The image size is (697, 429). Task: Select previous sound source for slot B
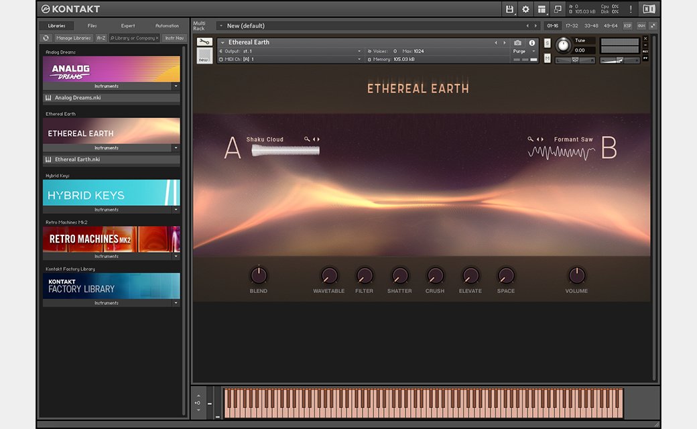pyautogui.click(x=538, y=139)
